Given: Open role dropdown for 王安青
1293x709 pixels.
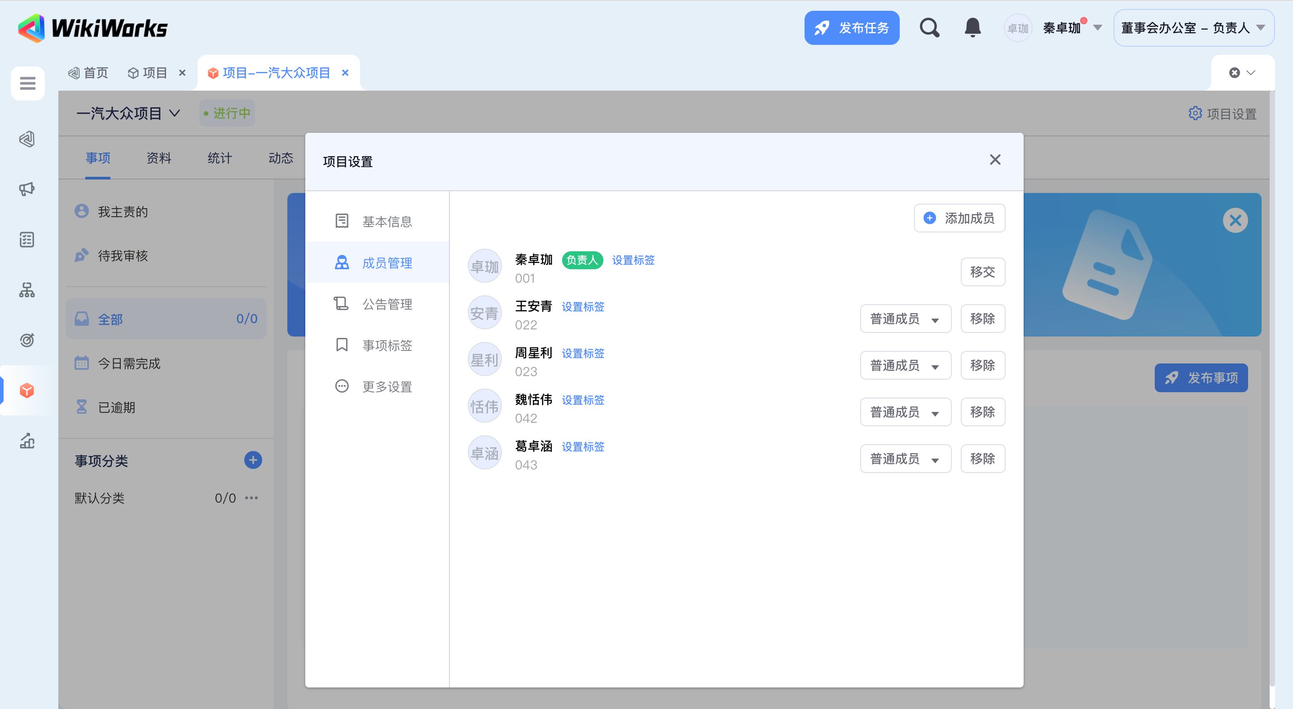Looking at the screenshot, I should 905,319.
